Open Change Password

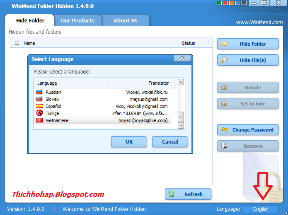pyautogui.click(x=247, y=130)
